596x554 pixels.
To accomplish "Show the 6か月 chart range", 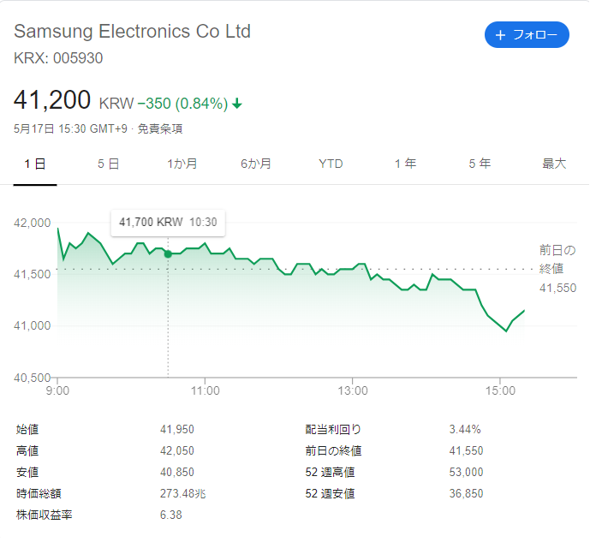I will [x=256, y=164].
